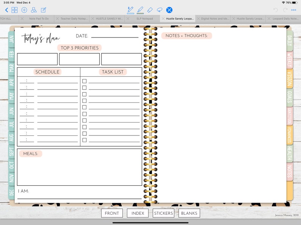Undo the last action
Viewport: 301px width, 225px height.
click(276, 10)
